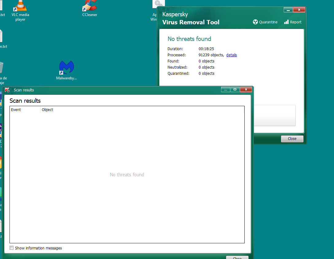
Task: Open Quarantine in Kaspersky Virus Removal Tool
Action: pyautogui.click(x=265, y=22)
